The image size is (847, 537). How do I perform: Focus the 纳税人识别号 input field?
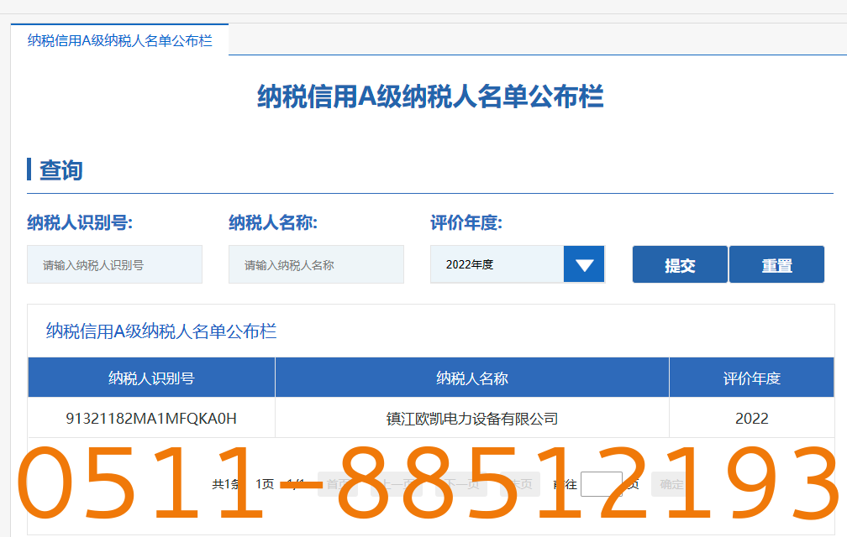pyautogui.click(x=114, y=265)
